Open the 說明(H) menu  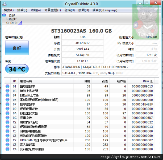tap(83, 10)
